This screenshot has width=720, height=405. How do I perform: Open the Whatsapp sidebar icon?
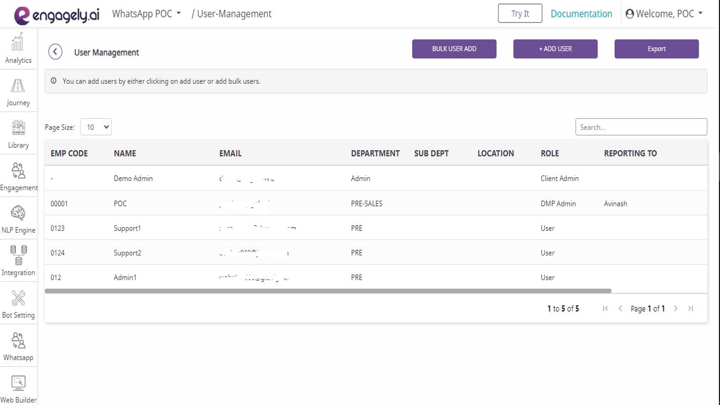coord(18,340)
